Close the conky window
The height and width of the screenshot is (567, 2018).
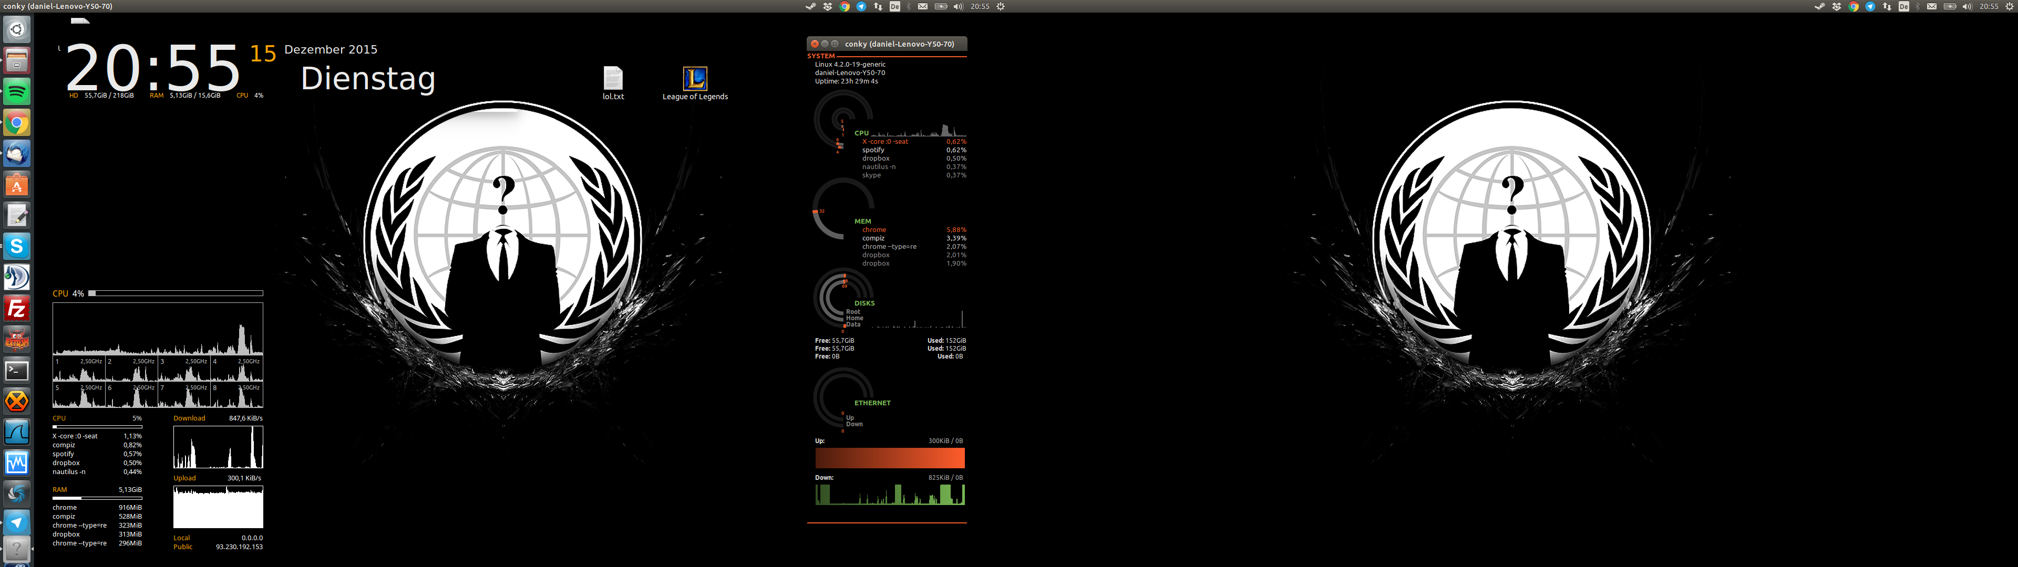tap(815, 44)
